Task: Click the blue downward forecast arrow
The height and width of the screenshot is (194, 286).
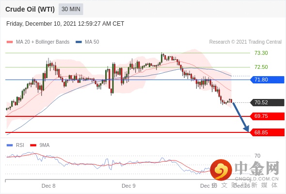Action: tap(241, 117)
